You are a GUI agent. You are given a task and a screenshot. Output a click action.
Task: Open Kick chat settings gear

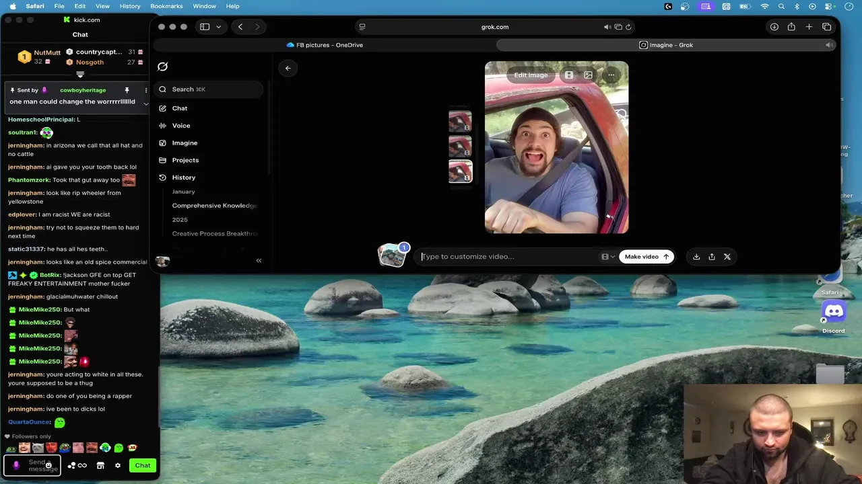coord(118,465)
